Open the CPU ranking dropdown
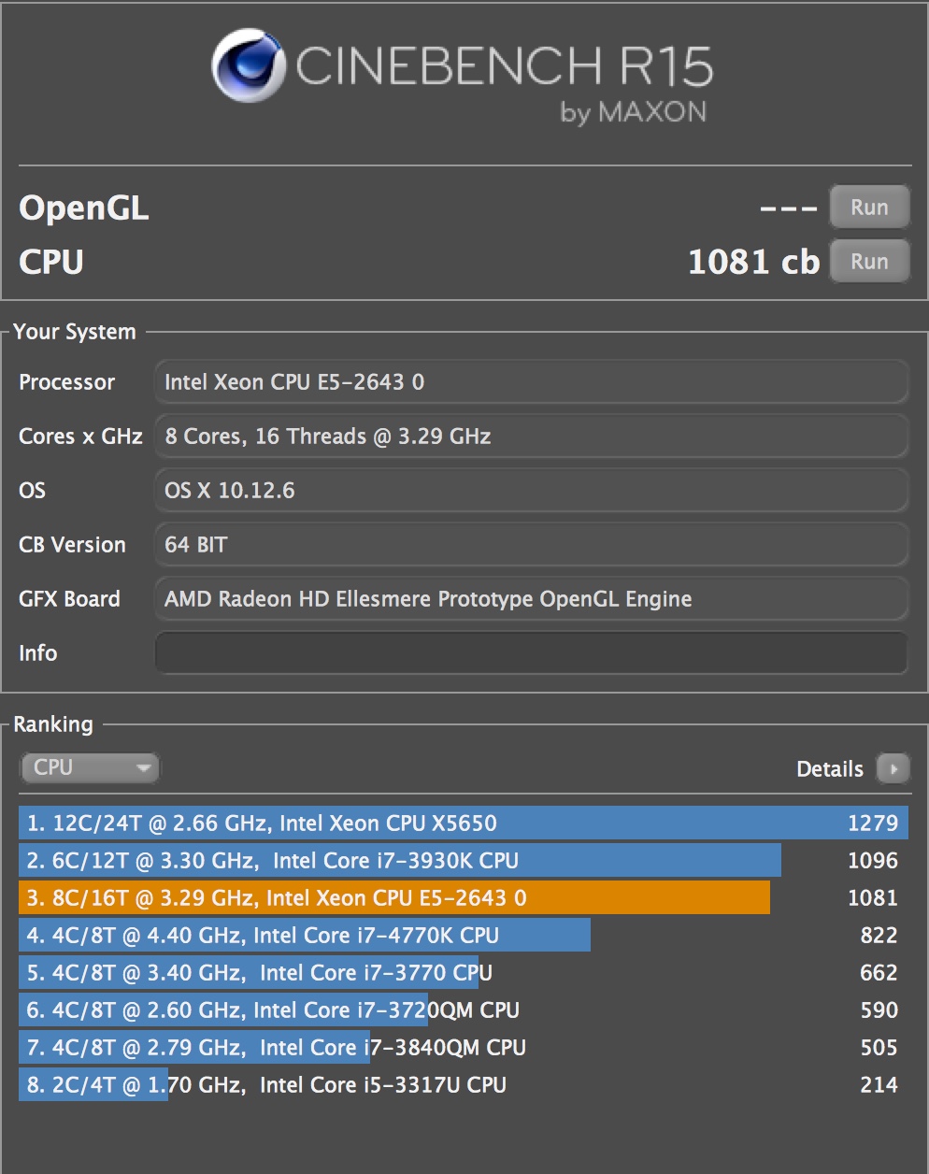 pos(90,767)
